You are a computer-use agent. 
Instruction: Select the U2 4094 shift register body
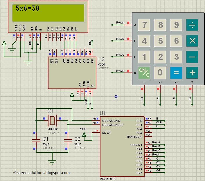[72, 73]
